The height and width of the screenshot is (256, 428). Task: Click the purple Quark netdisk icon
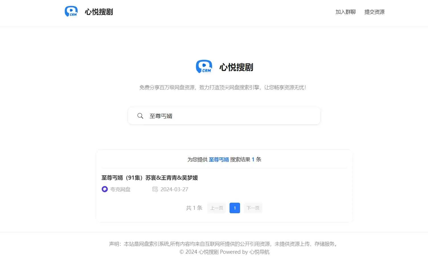105,189
